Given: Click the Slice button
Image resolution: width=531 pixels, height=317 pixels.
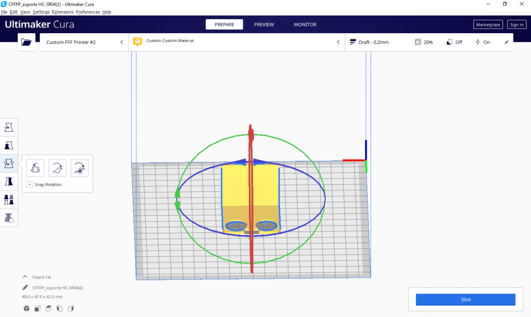Looking at the screenshot, I should click(x=465, y=299).
